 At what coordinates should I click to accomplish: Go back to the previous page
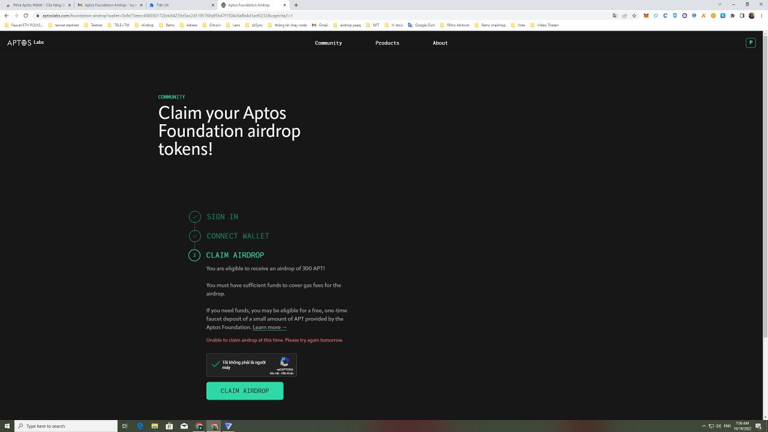7,16
